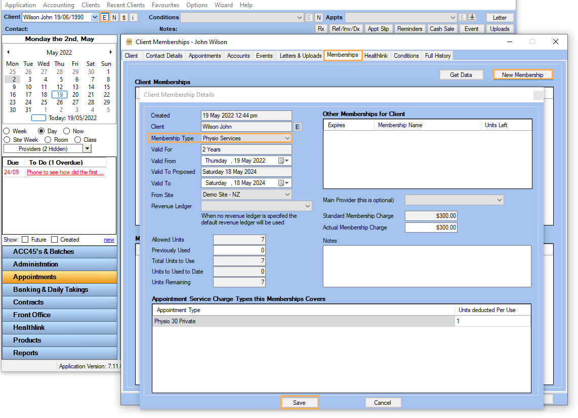Enable the Future checkbox
The height and width of the screenshot is (418, 578).
click(25, 240)
